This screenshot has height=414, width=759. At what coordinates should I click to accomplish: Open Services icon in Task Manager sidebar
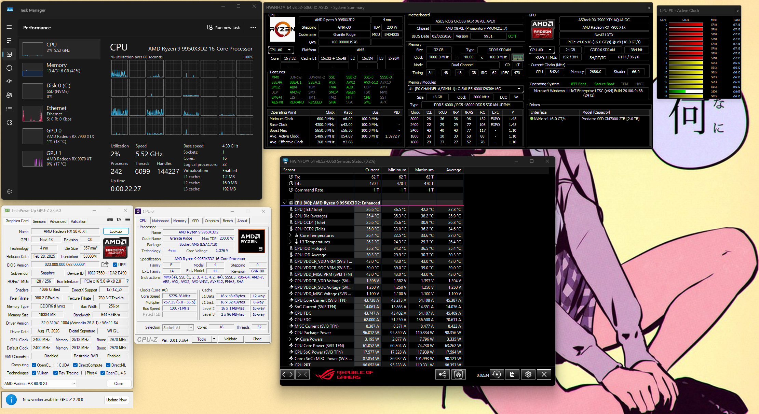(9, 123)
